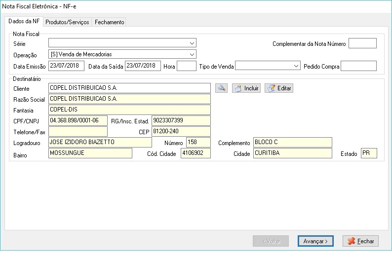Click the Incluir client button
The width and height of the screenshot is (392, 259).
(246, 88)
